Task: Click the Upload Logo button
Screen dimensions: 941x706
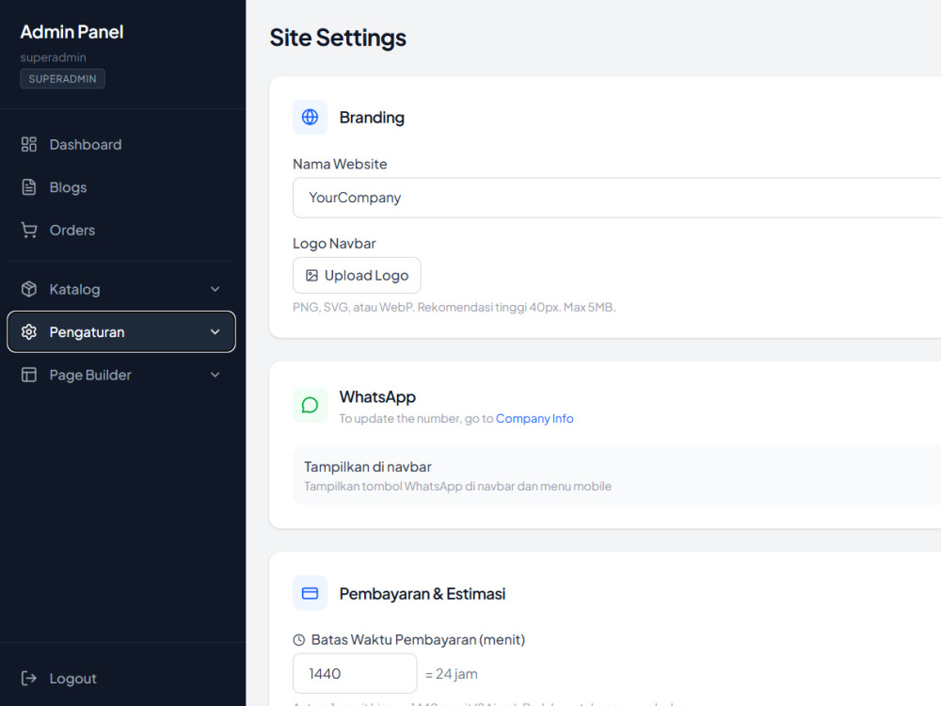Action: (357, 276)
